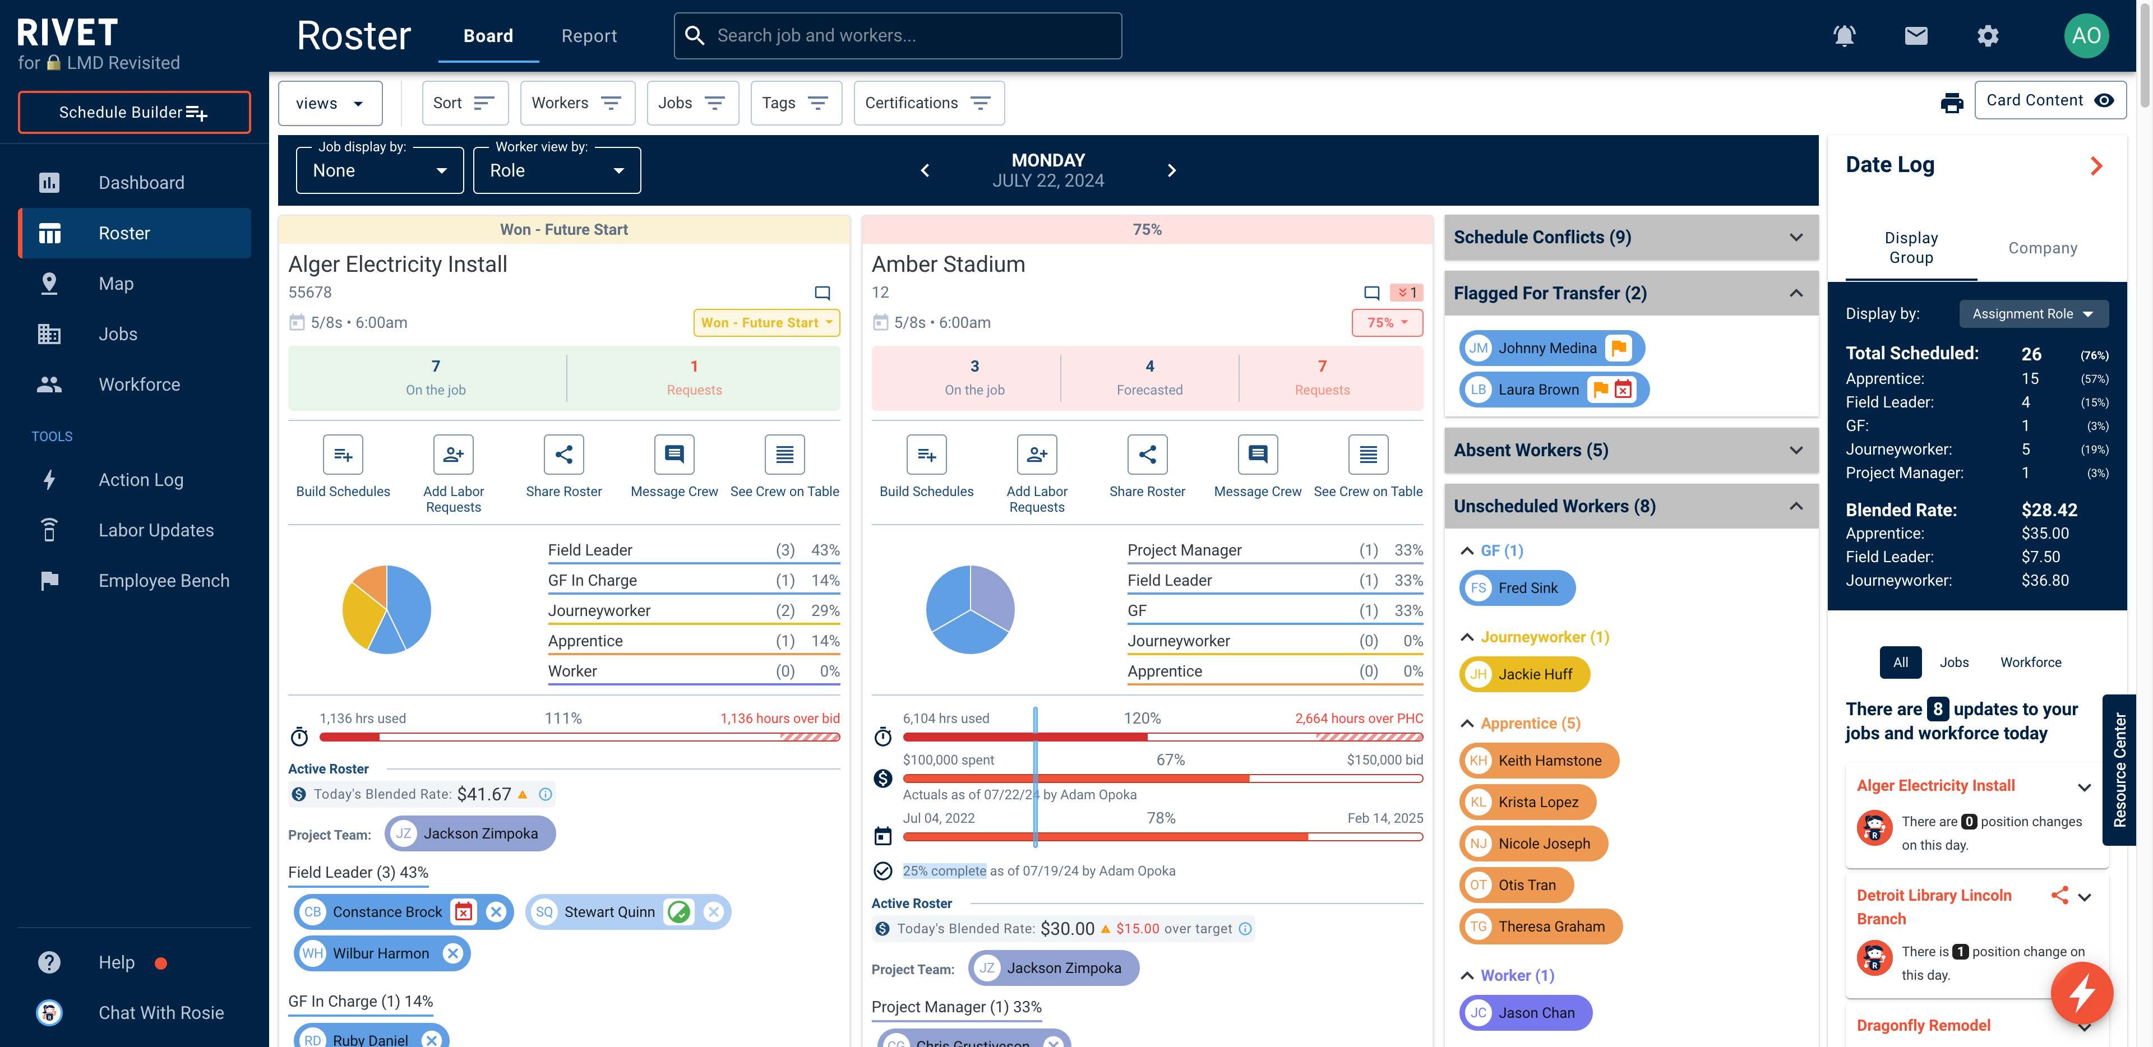
Task: Click Add Labor Requests icon for Amber Stadium
Action: 1036,455
